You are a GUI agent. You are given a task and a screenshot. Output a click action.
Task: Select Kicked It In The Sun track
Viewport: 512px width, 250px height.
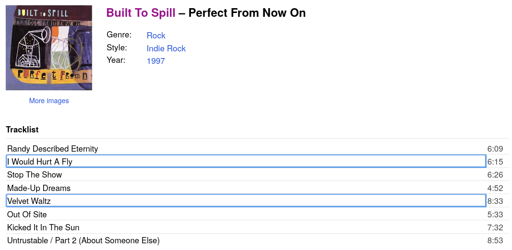[43, 227]
